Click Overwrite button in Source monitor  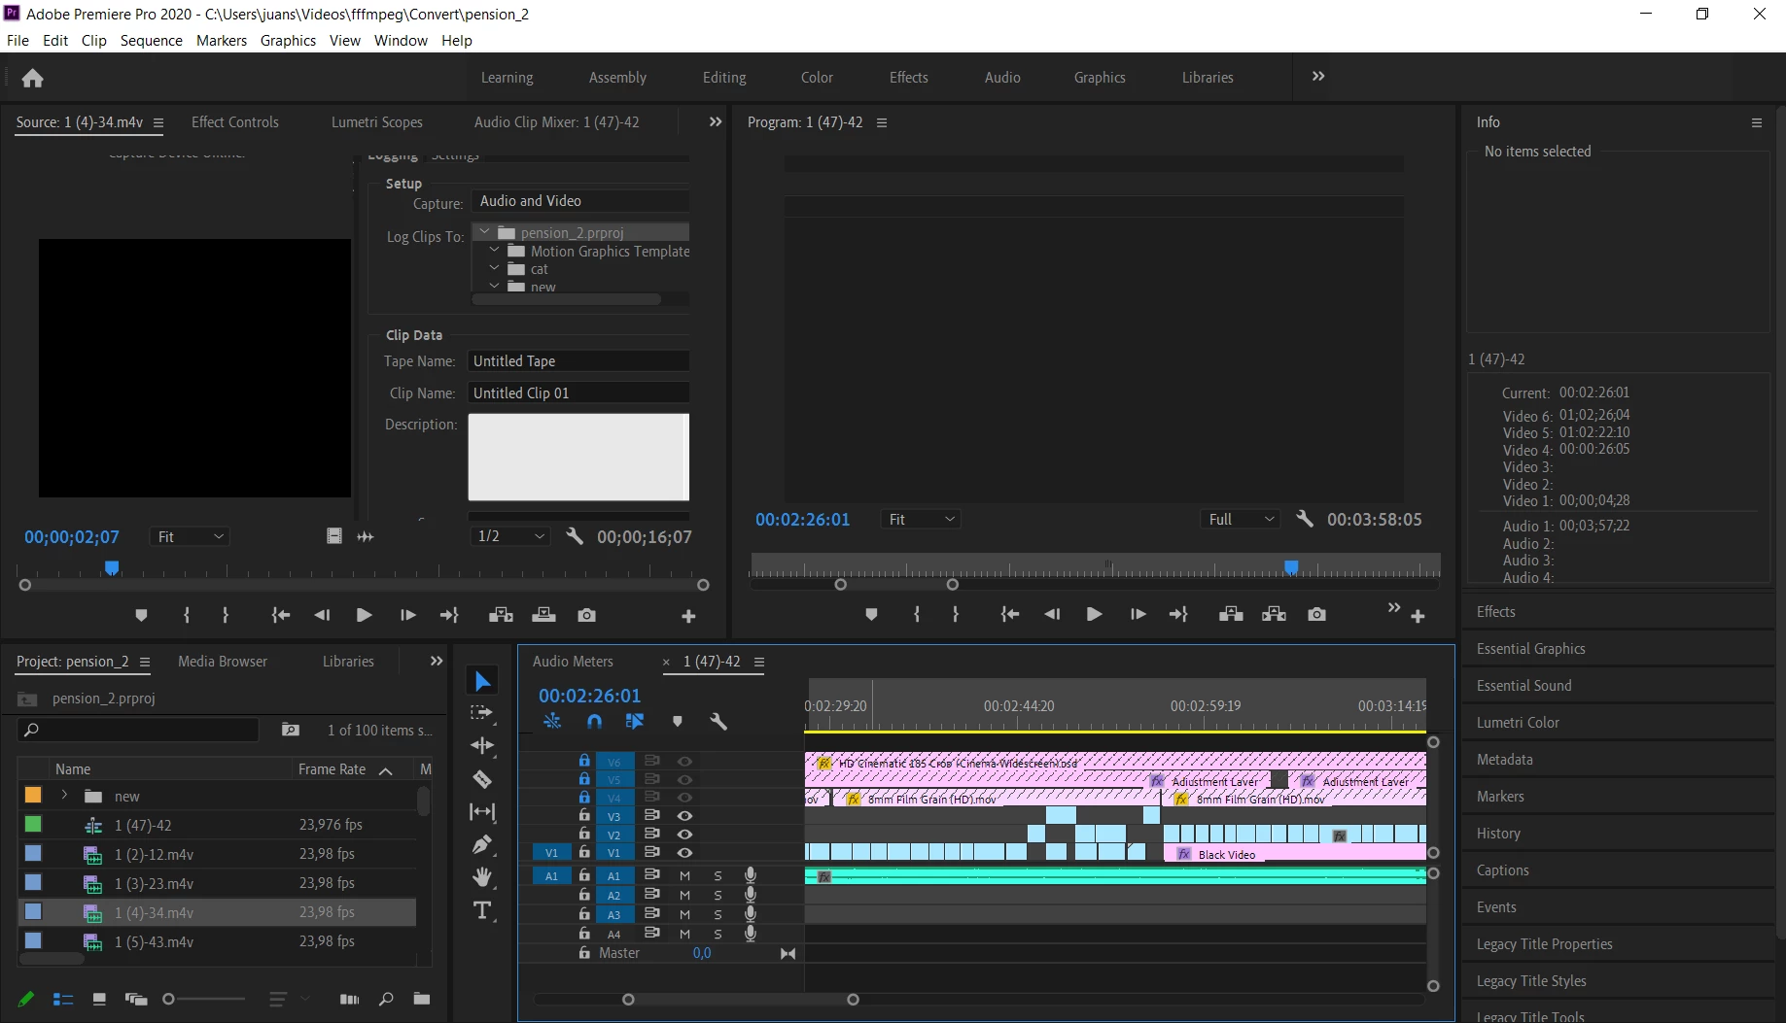click(x=543, y=615)
